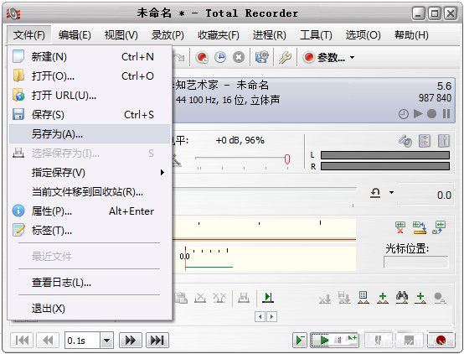464x354 pixels.
Task: Click the 参数... recording parameters button
Action: coord(324,57)
